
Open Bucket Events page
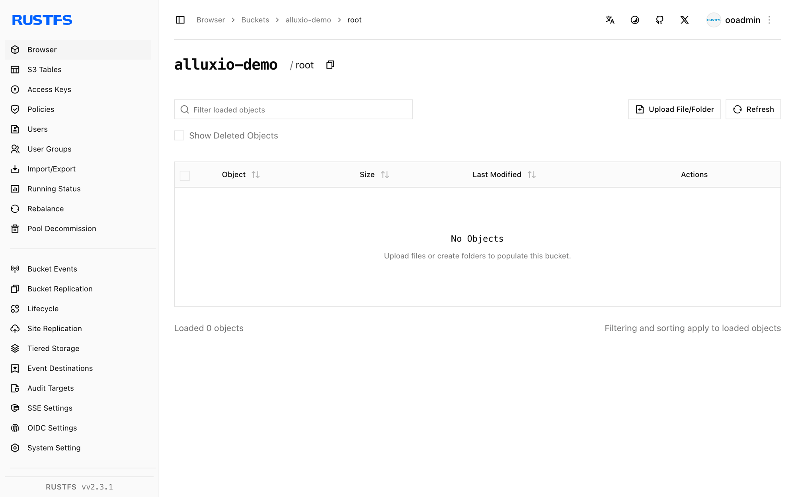click(x=78, y=269)
